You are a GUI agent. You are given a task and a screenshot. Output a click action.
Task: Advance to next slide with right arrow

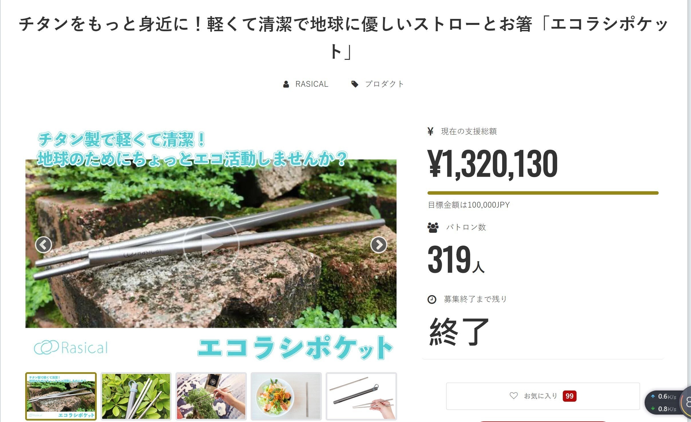pyautogui.click(x=379, y=245)
